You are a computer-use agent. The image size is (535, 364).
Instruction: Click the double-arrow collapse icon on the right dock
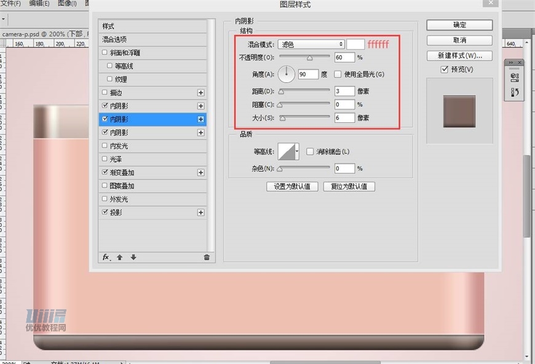[x=510, y=62]
